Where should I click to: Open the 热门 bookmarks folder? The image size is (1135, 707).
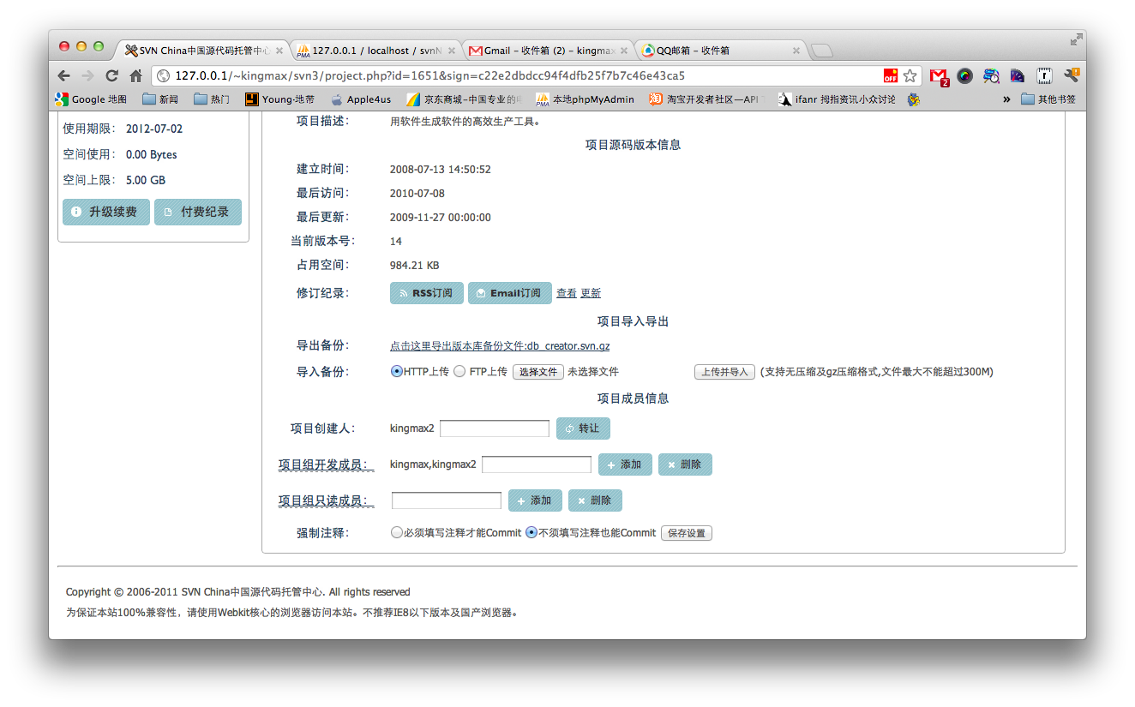click(x=211, y=99)
